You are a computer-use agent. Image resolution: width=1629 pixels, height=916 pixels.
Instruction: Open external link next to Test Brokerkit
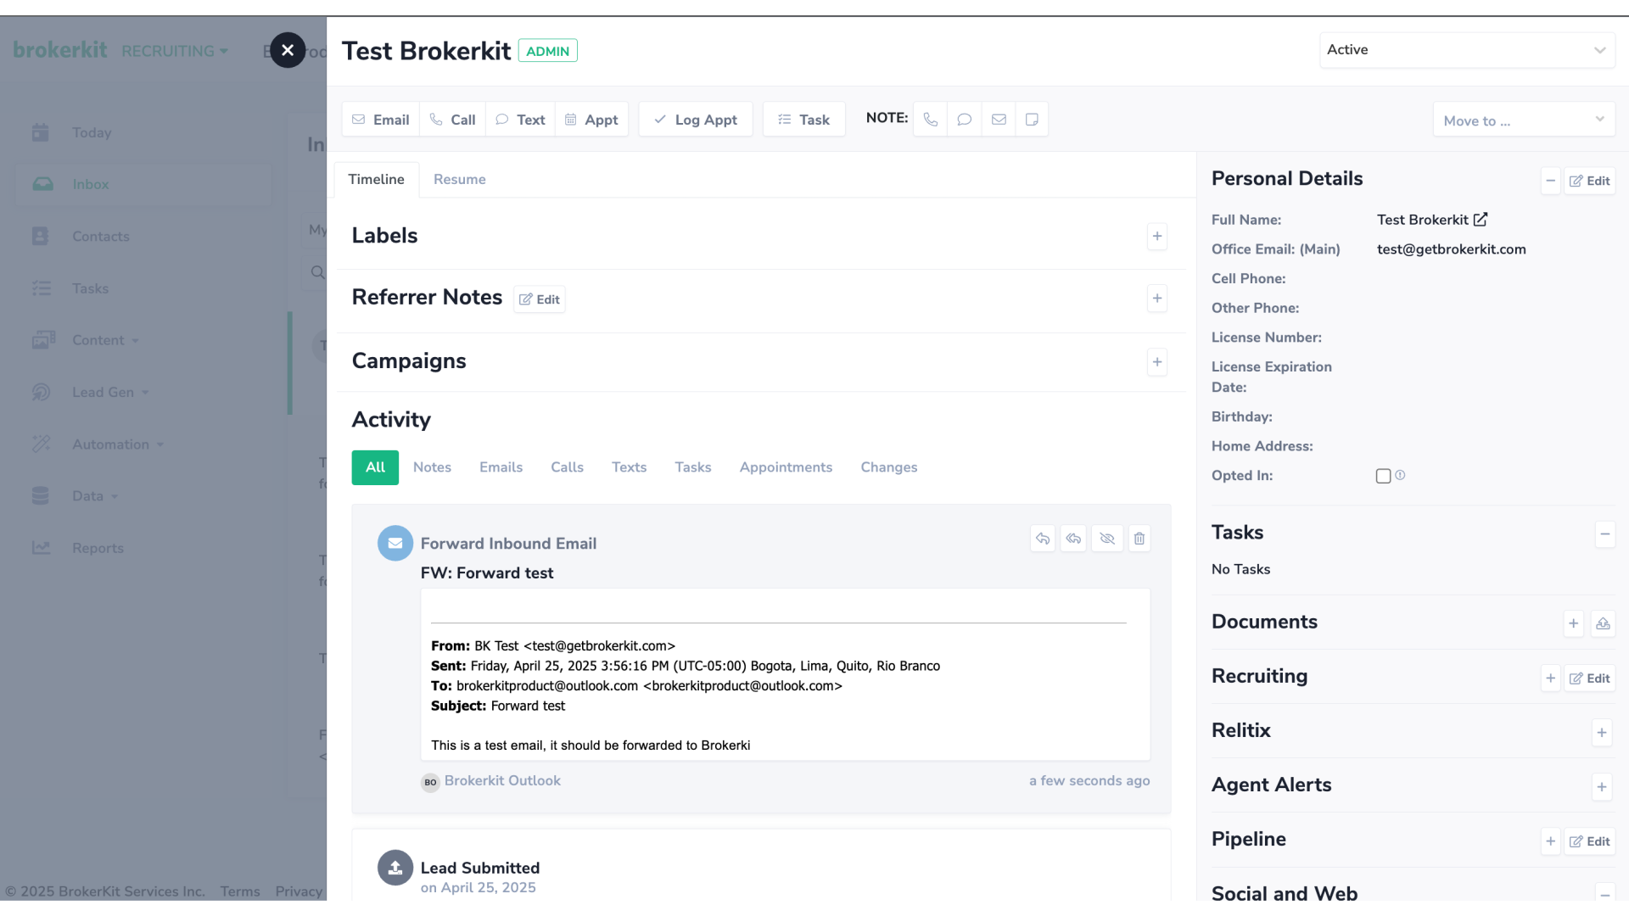click(x=1481, y=220)
